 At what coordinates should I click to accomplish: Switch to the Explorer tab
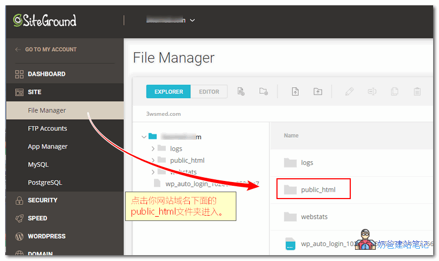168,92
